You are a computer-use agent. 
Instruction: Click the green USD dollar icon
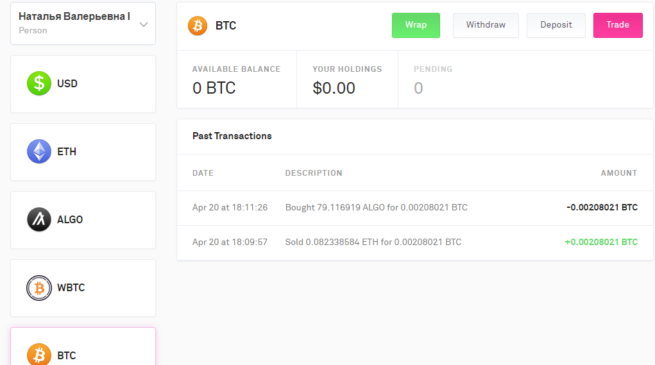tap(39, 83)
